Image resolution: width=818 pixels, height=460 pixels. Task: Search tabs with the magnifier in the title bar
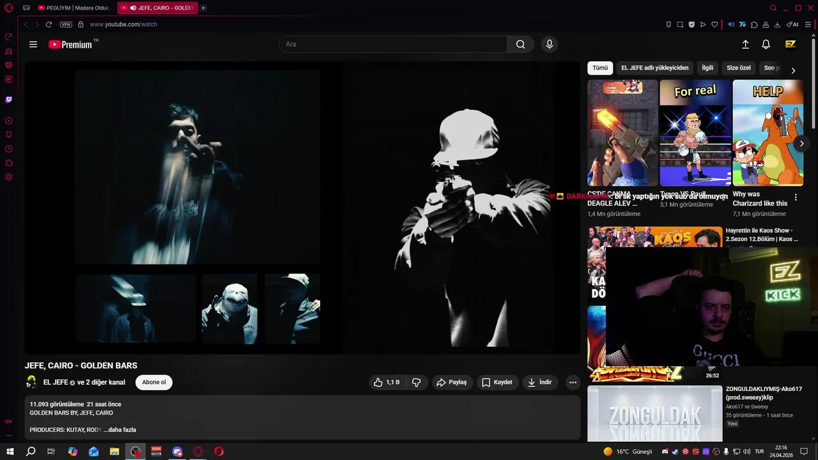pos(773,8)
